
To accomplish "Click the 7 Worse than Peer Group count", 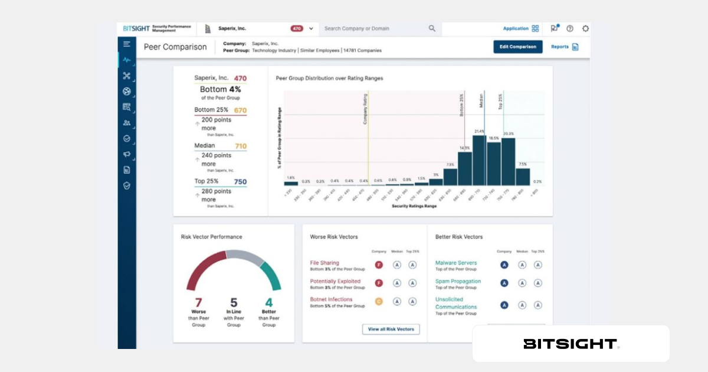I will pos(198,303).
